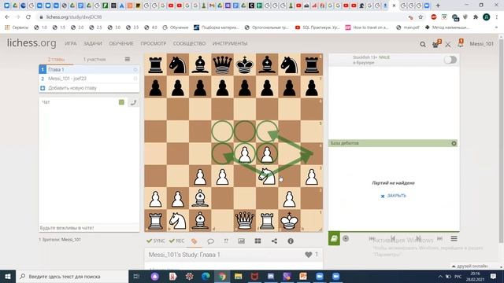Toggle the green chat enable checkbox

click(x=121, y=102)
